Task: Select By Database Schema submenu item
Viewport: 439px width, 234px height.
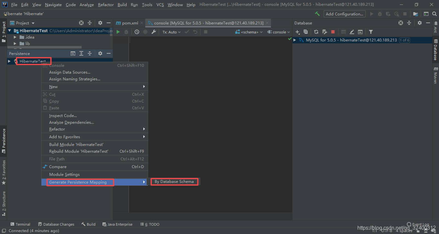Action: (x=174, y=182)
